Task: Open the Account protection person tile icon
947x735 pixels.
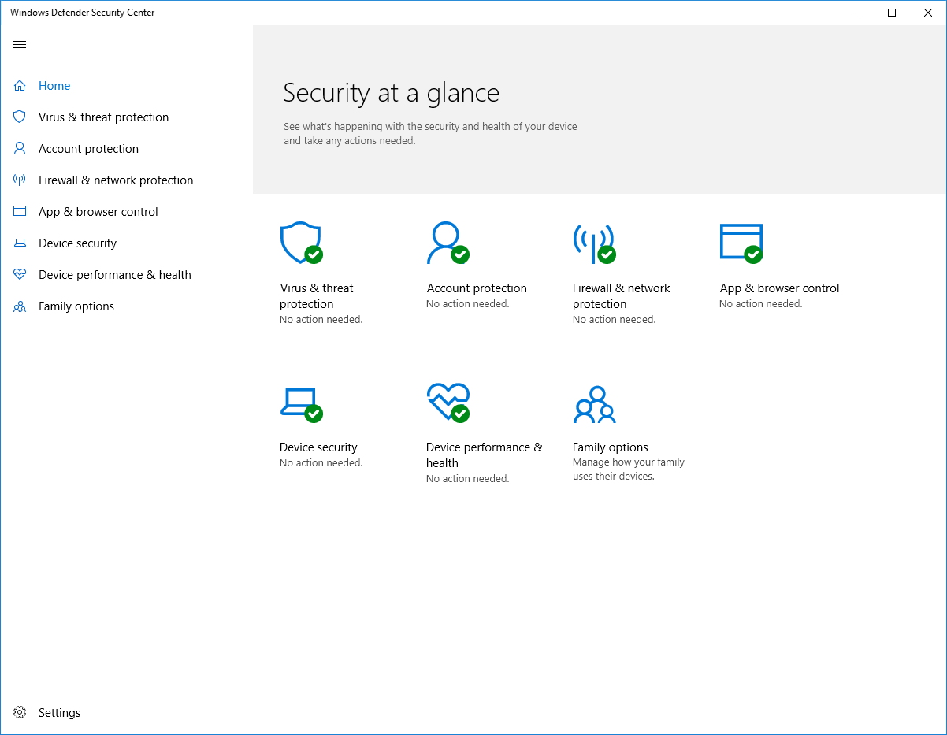Action: pos(447,243)
